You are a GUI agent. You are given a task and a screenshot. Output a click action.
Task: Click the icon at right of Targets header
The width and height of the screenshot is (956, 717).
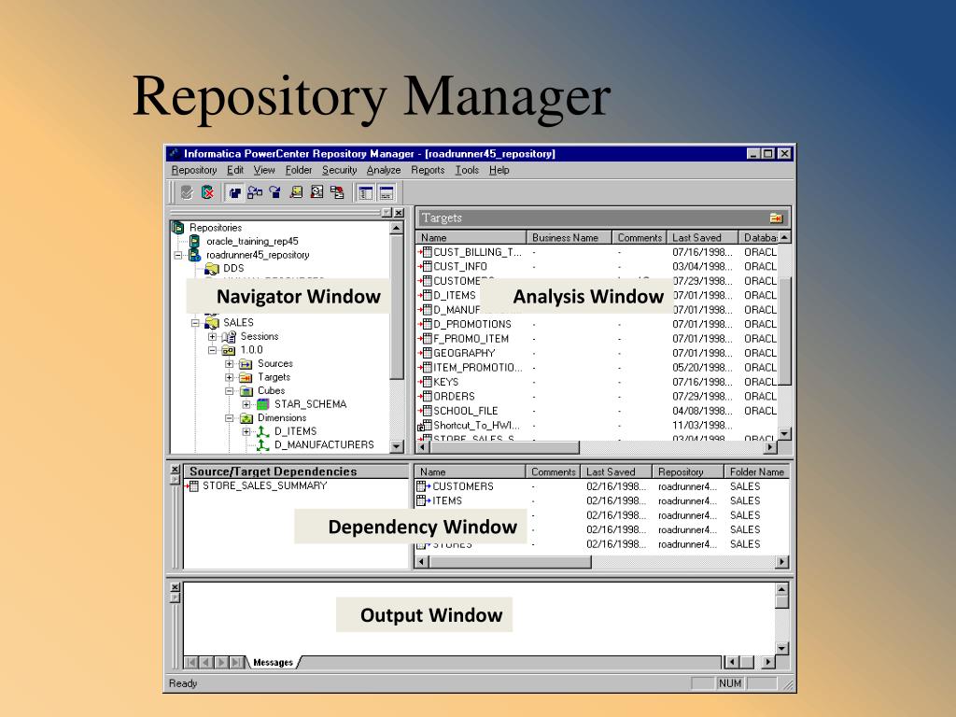pos(776,218)
